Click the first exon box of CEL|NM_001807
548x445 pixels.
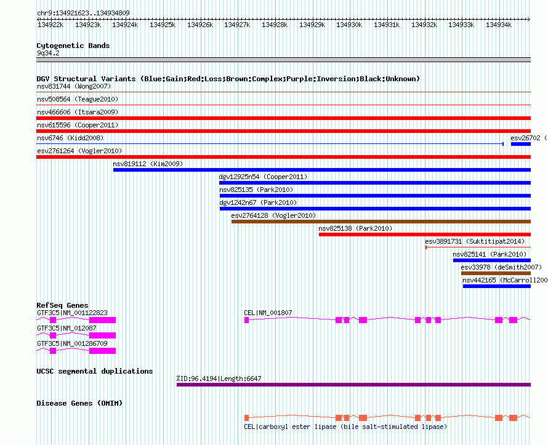(x=246, y=320)
